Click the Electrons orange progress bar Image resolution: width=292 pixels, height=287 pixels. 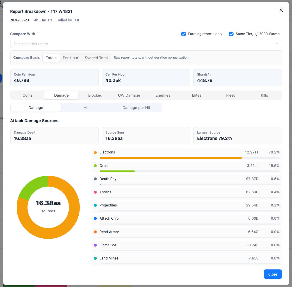(x=171, y=158)
